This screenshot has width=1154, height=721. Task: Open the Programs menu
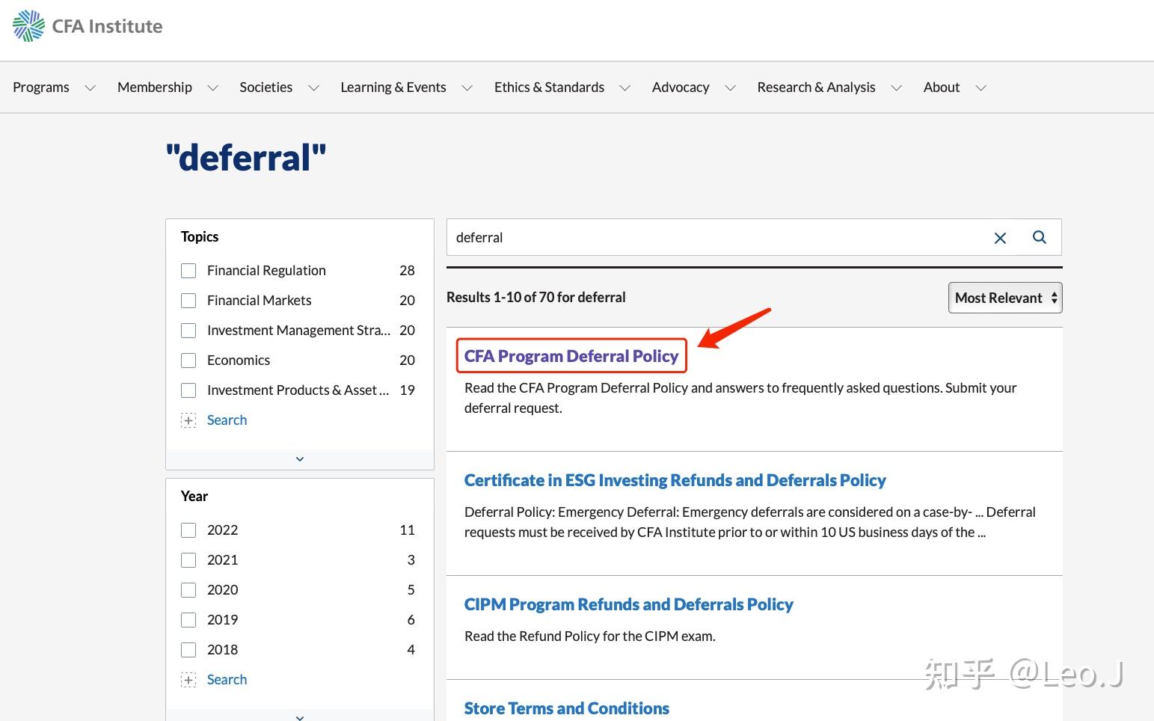41,88
